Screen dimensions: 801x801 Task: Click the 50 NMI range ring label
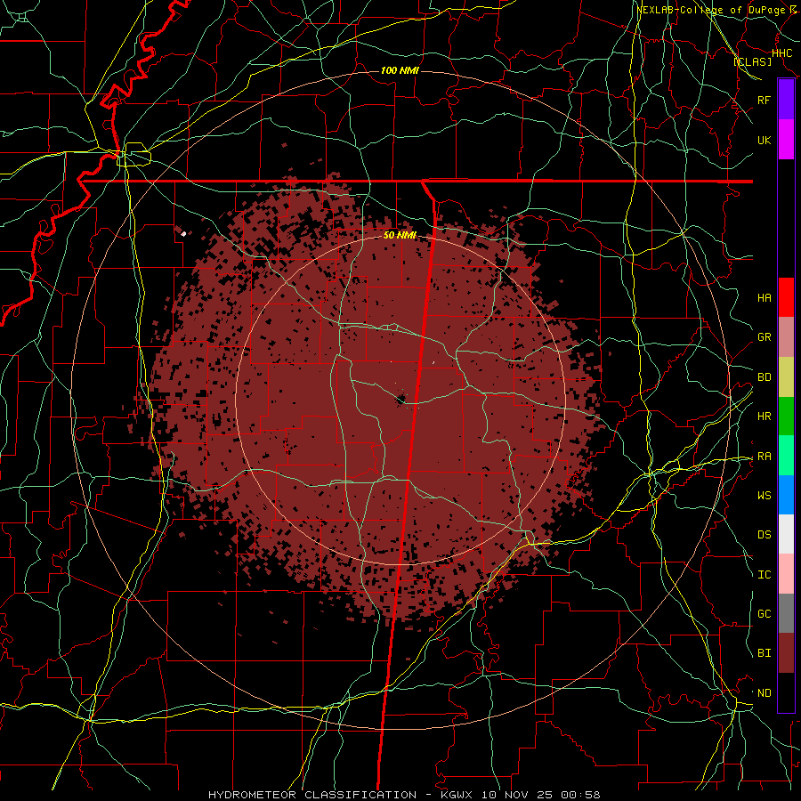pos(400,235)
